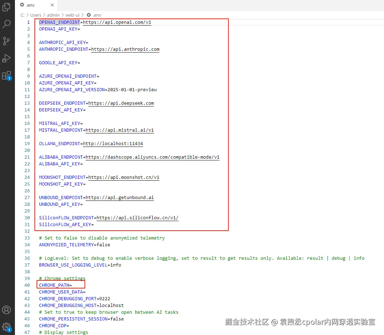Click the CHROME_DEBUGGING_PORT=9222 line
Image resolution: width=384 pixels, height=335 pixels.
click(75, 299)
